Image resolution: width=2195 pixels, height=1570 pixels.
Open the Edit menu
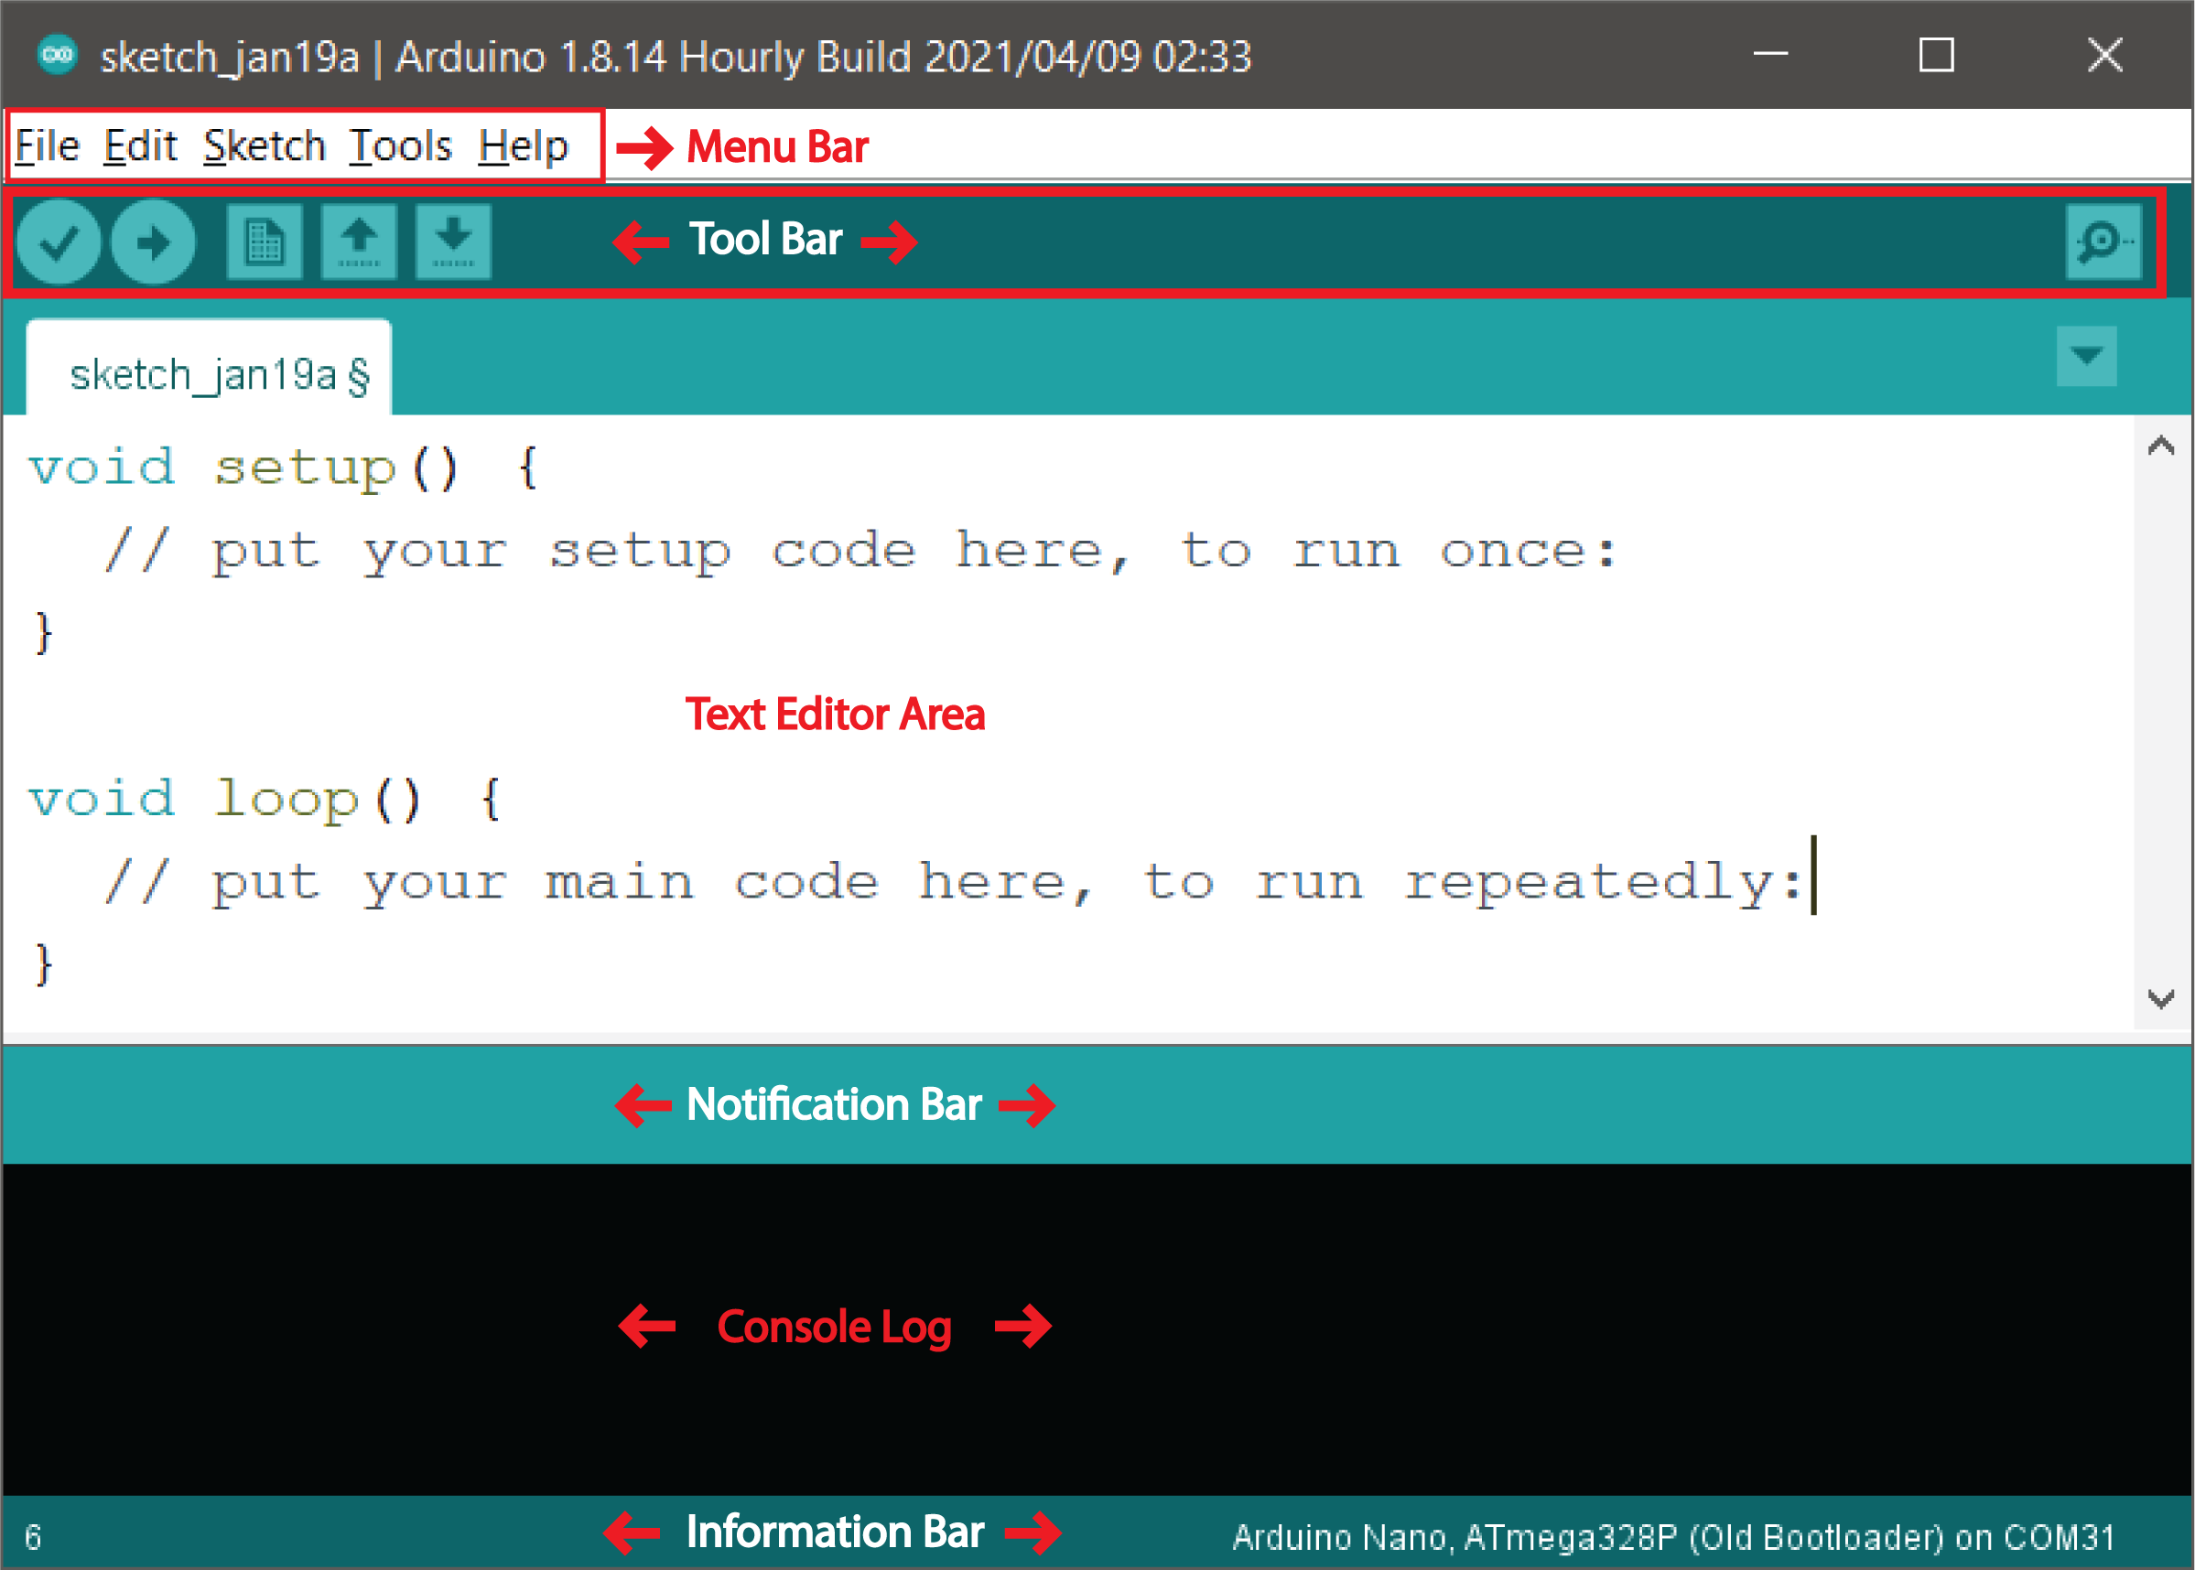coord(141,147)
